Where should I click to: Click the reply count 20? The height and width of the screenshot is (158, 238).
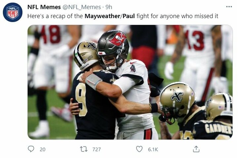[43, 149]
